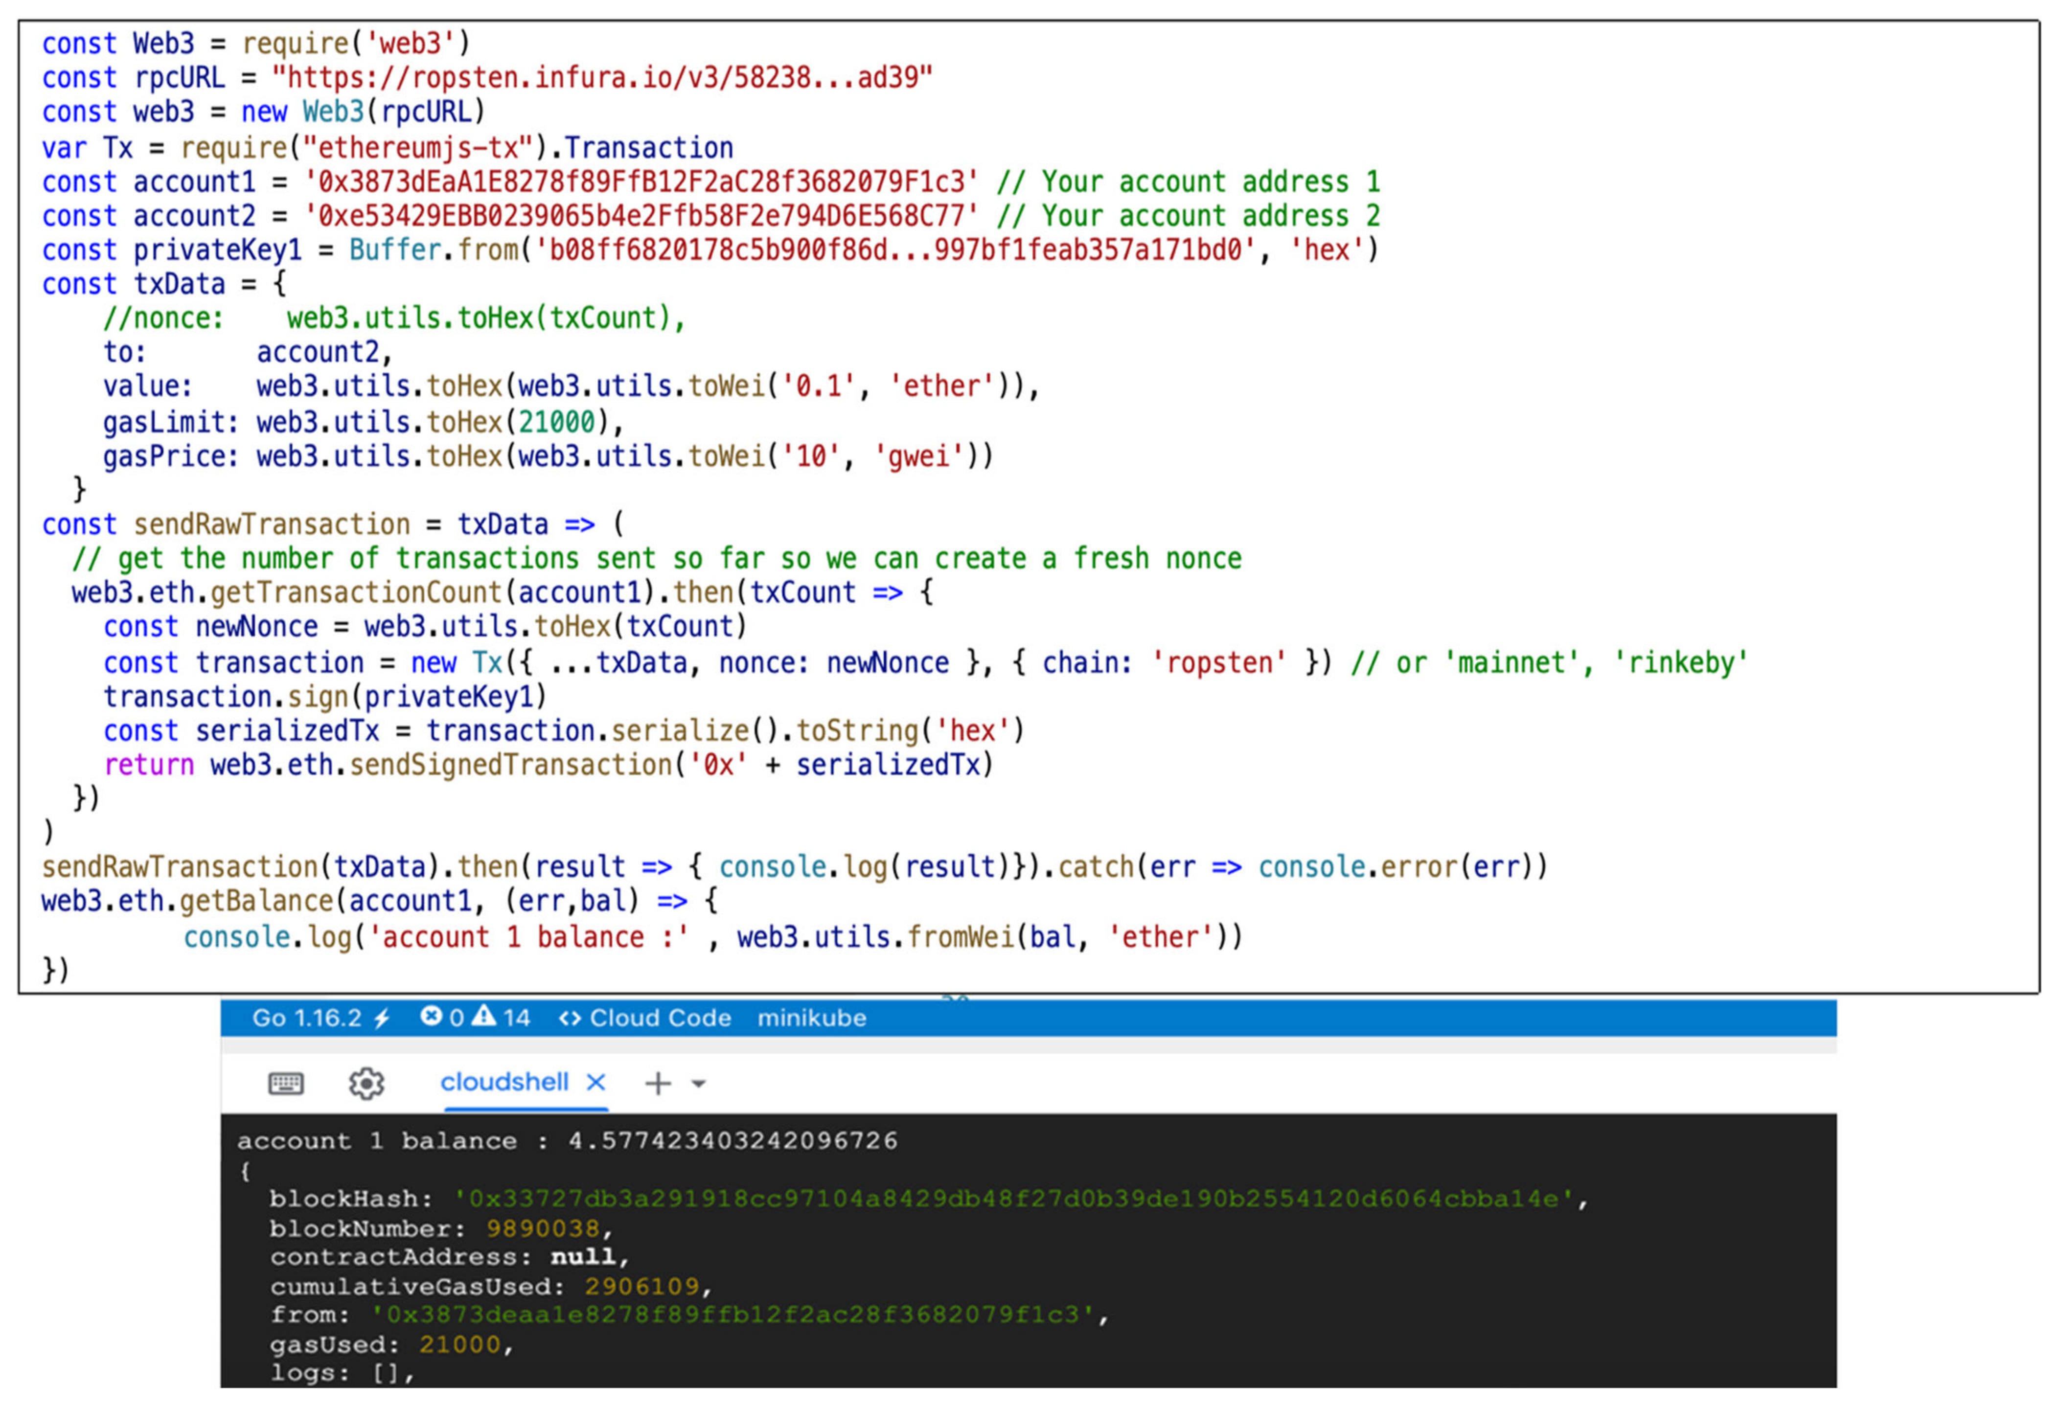
Task: Click the lightning bolt beside Go version
Action: [x=382, y=1018]
